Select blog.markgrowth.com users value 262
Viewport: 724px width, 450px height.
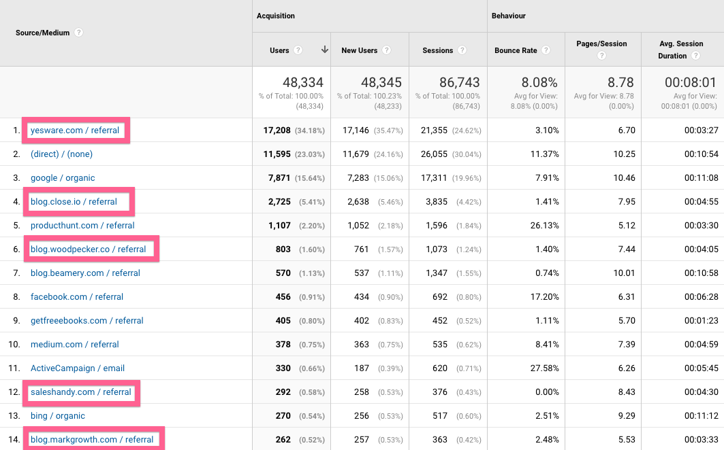[283, 439]
